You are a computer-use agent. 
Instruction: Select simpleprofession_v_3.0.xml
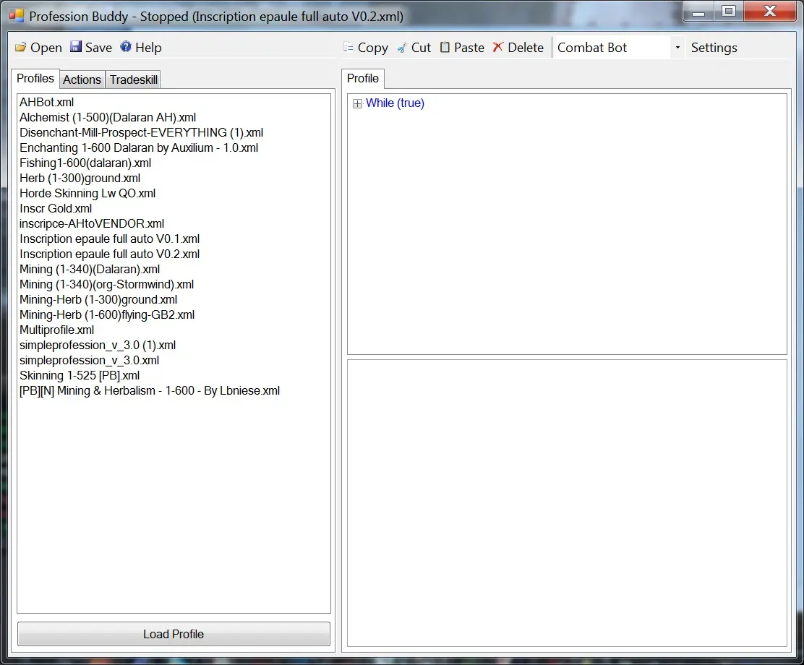(x=89, y=361)
